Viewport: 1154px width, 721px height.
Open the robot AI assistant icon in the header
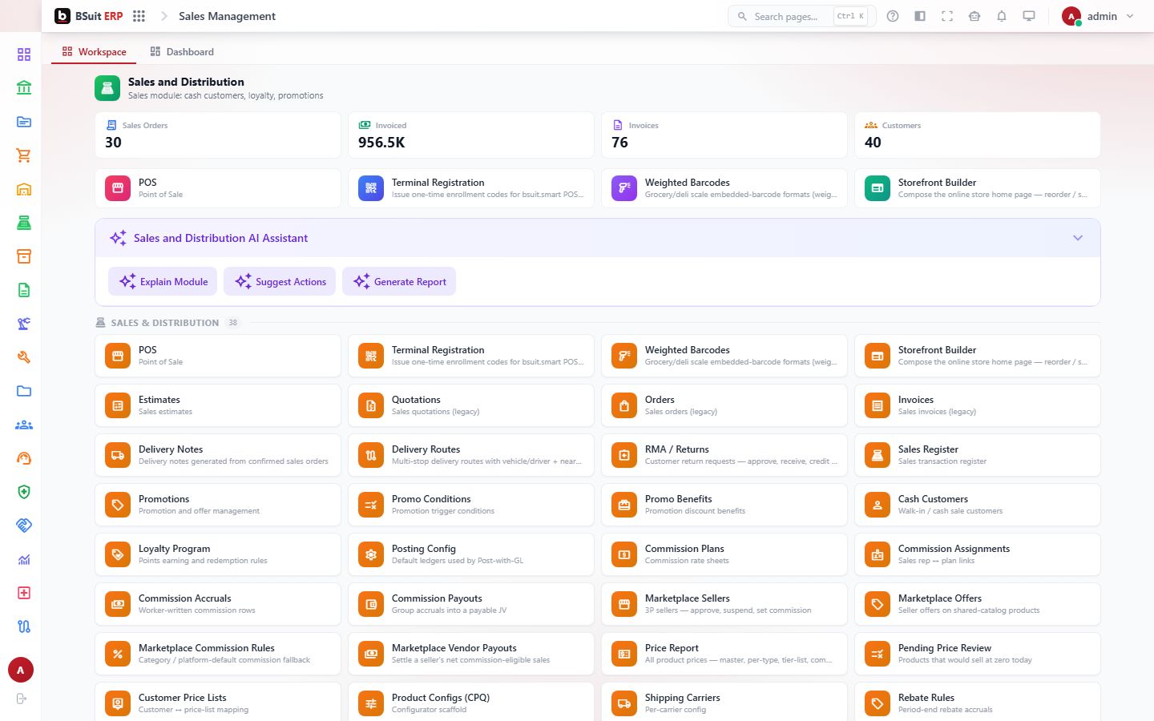point(974,16)
